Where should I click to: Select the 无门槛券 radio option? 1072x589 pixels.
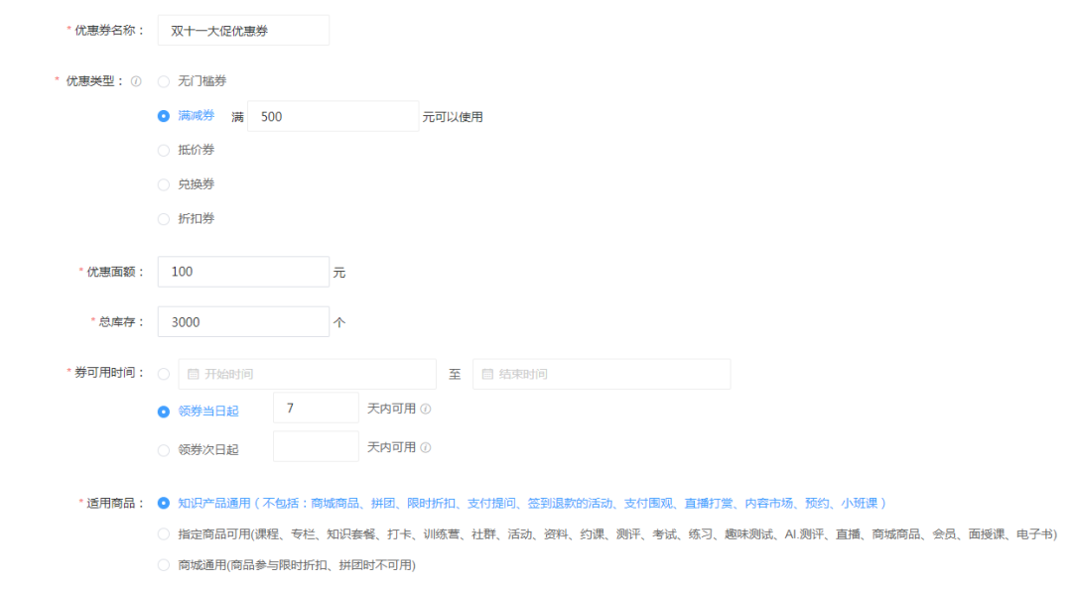164,81
